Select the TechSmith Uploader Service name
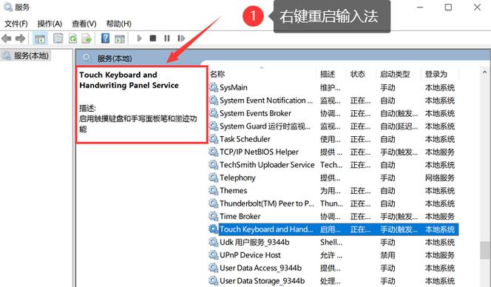Screen dimensions: 491x287 [x=267, y=165]
